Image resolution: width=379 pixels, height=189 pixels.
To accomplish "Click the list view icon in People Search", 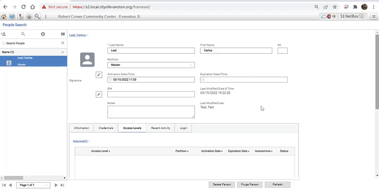I will coord(63,34).
